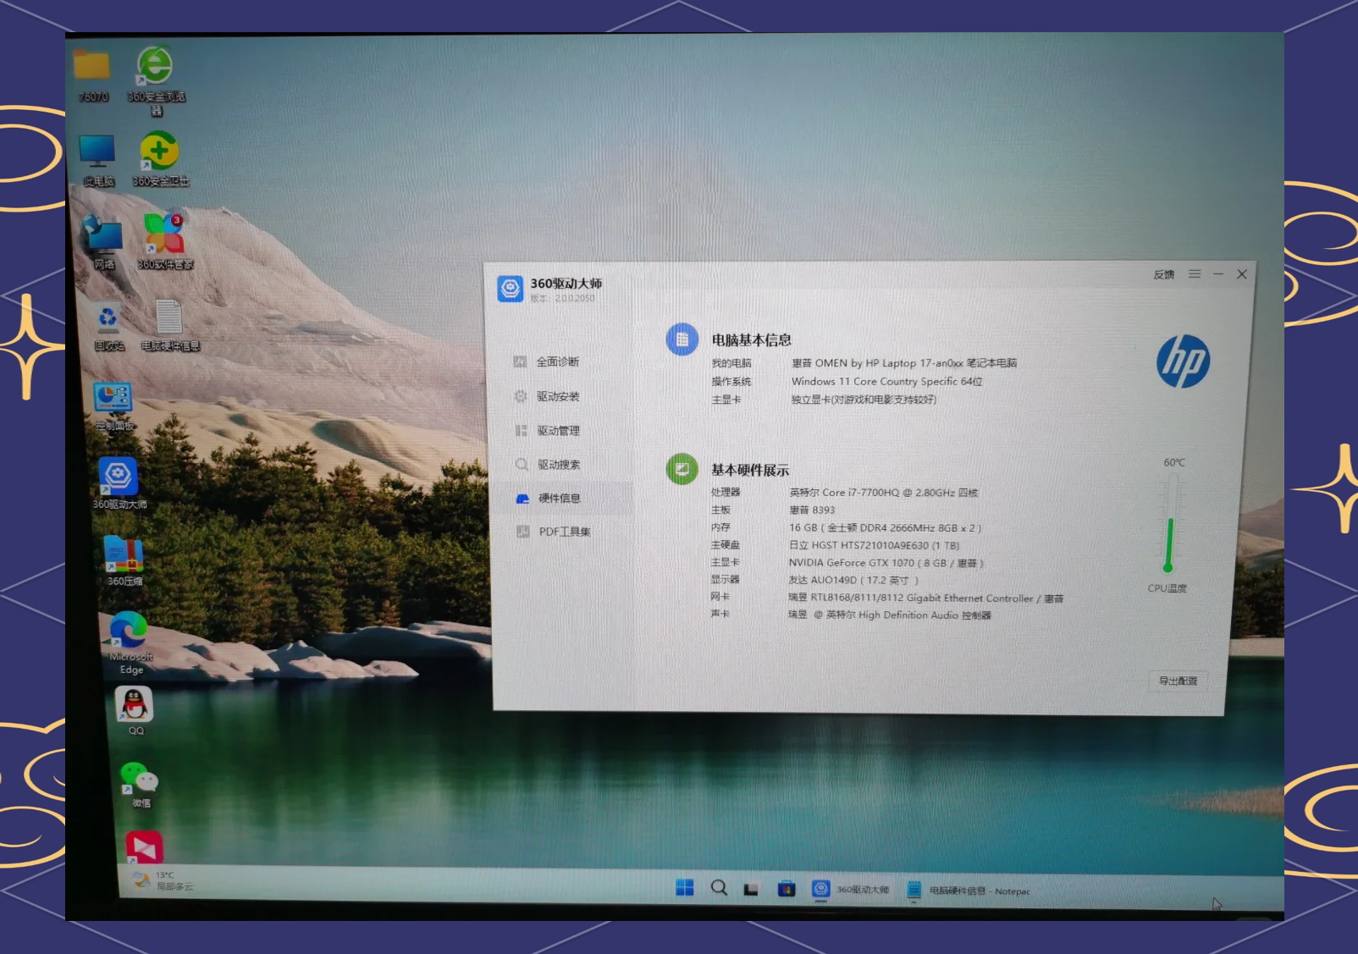Click the green 基本硬件展示 section icon
Screen dimensions: 1358x954
pyautogui.click(x=682, y=469)
